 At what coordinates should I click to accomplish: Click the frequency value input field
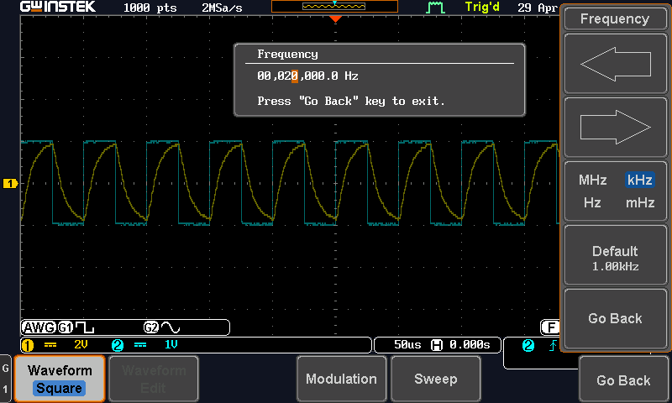click(x=307, y=76)
